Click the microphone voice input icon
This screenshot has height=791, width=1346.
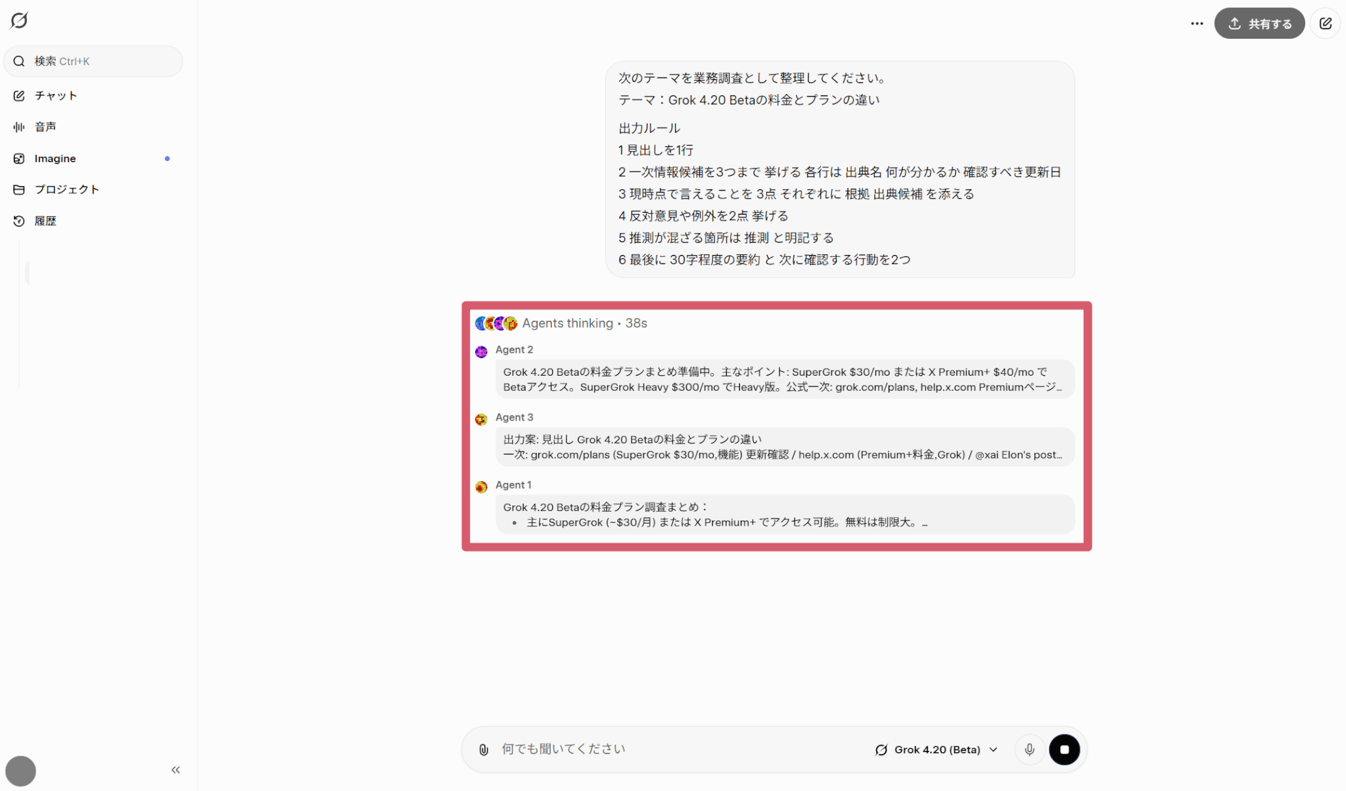tap(1029, 750)
